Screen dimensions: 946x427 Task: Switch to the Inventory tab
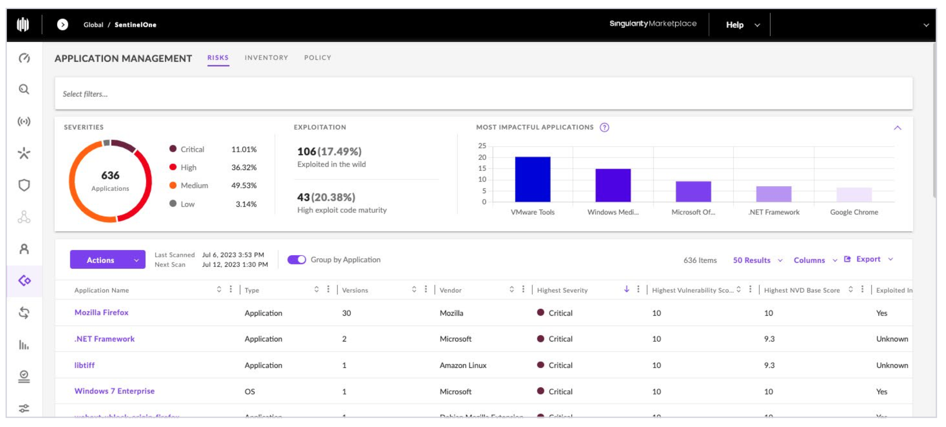[266, 58]
